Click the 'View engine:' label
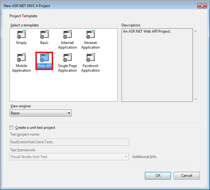This screenshot has height=190, width=210. (21, 106)
